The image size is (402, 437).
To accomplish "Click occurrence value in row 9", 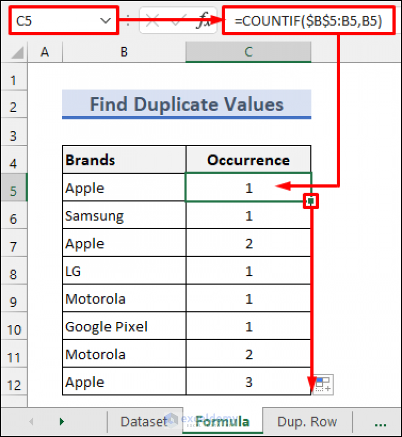I will click(249, 298).
